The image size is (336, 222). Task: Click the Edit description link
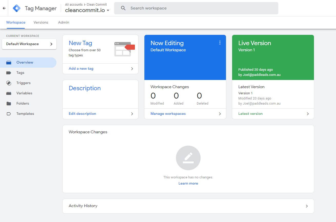tap(82, 114)
